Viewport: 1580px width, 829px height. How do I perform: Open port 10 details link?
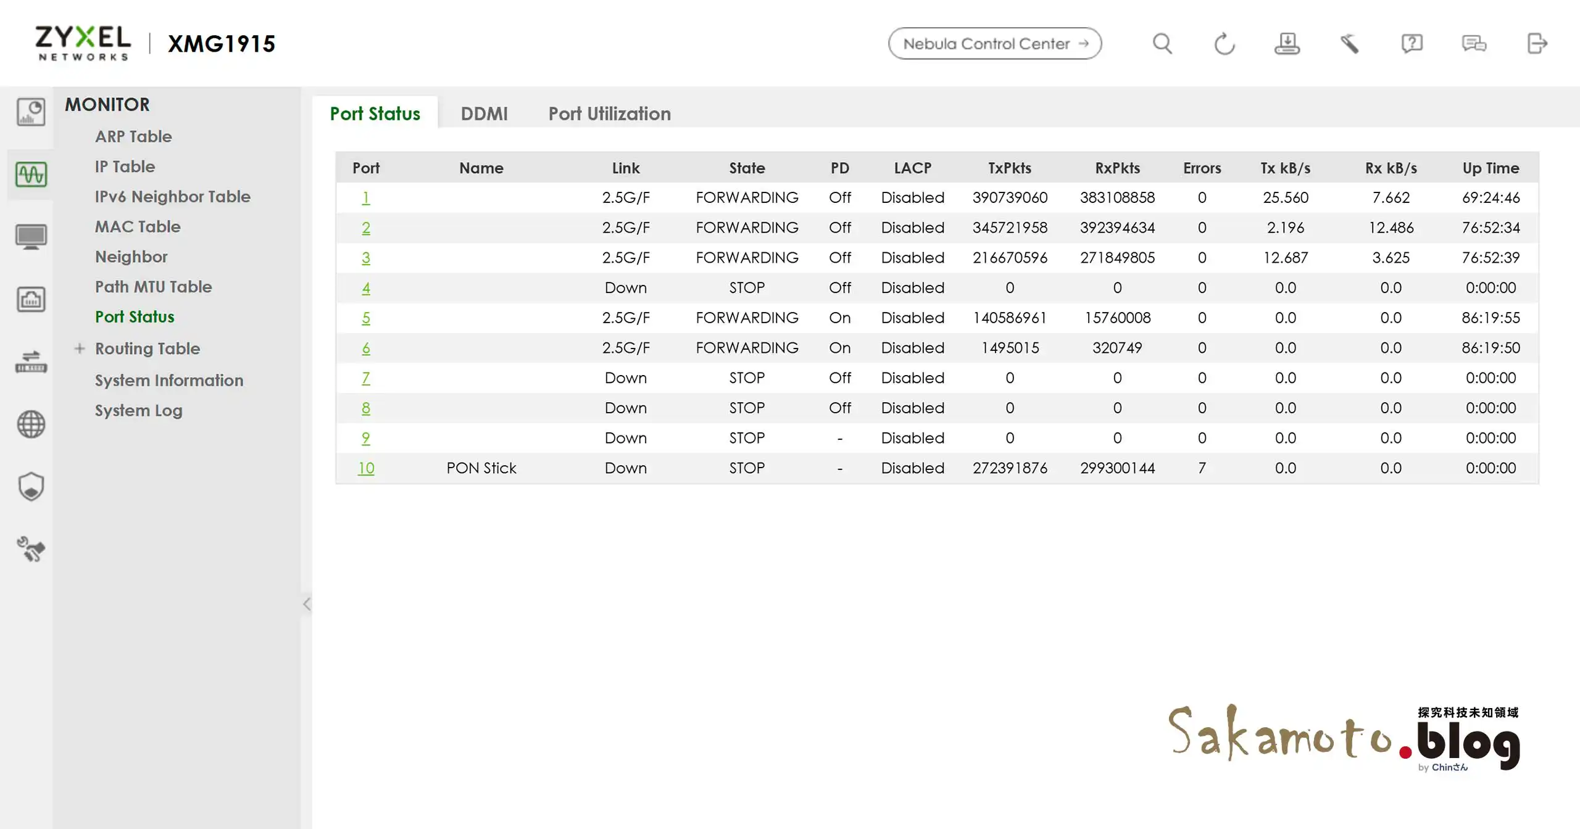pos(366,468)
